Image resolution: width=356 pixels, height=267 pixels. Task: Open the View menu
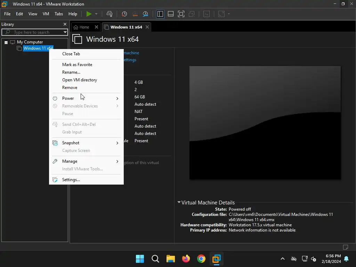33,14
